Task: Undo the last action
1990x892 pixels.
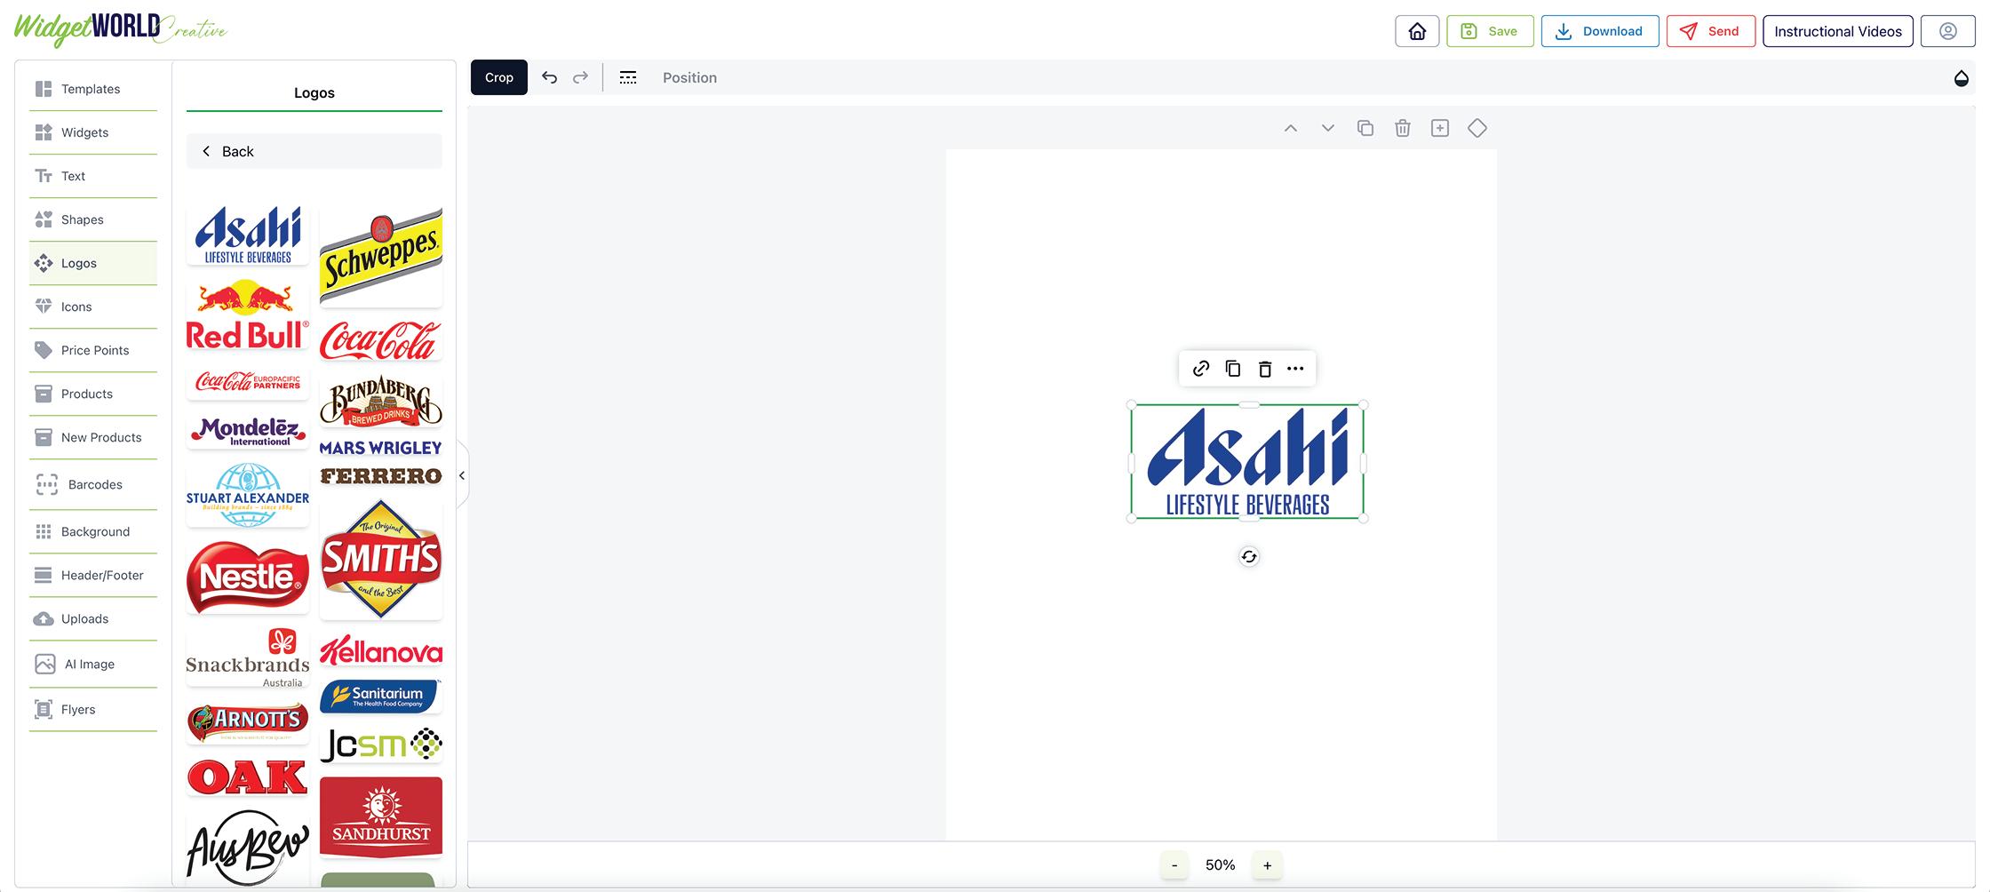Action: pyautogui.click(x=550, y=77)
